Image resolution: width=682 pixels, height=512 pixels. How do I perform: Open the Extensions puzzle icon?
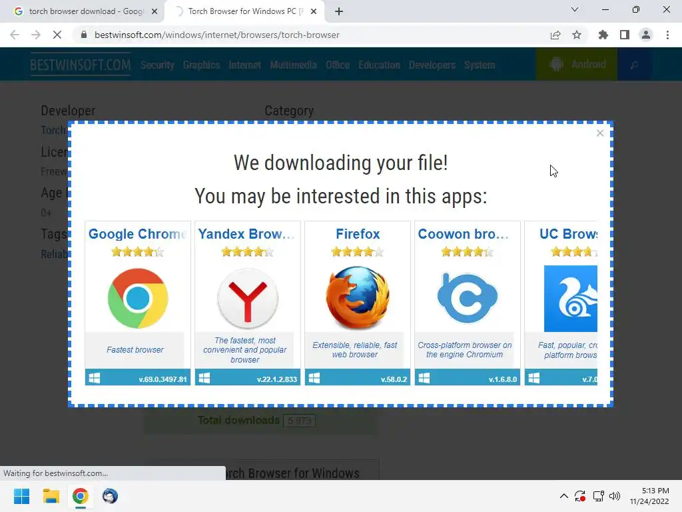(x=603, y=35)
